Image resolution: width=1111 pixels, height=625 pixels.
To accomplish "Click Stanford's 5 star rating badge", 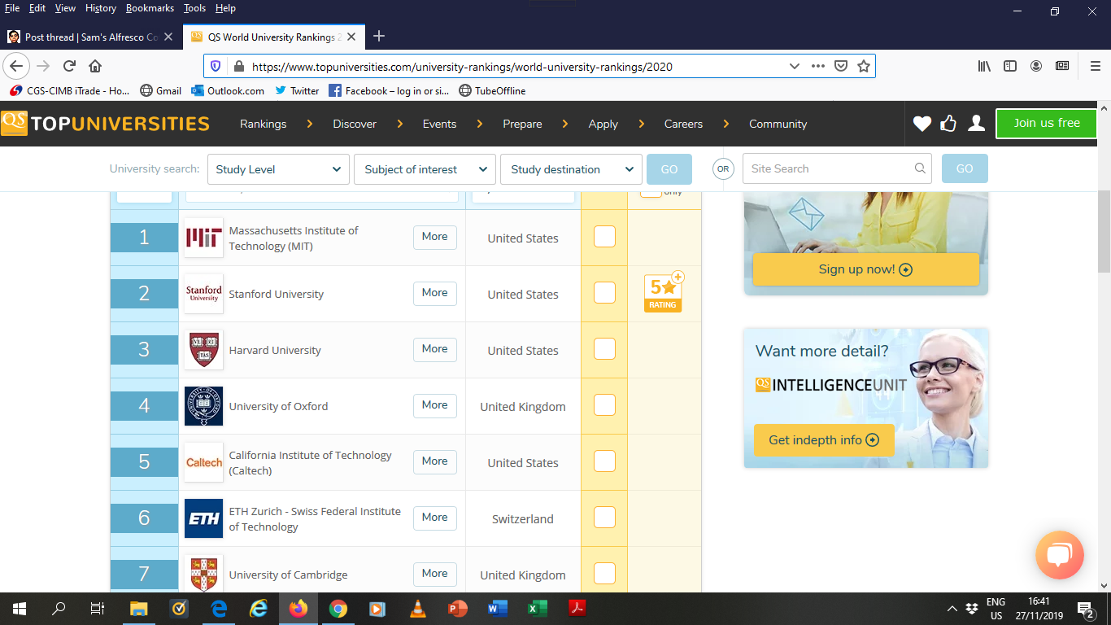I will point(664,293).
